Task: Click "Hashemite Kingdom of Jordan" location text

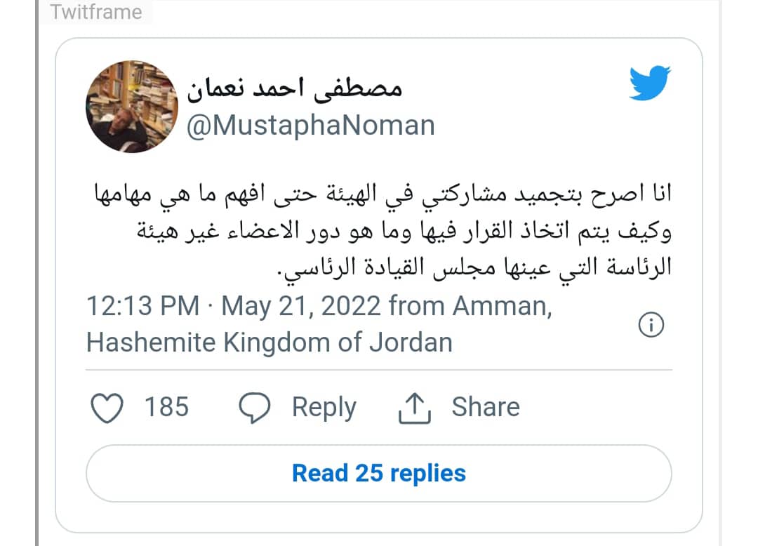Action: pos(269,342)
